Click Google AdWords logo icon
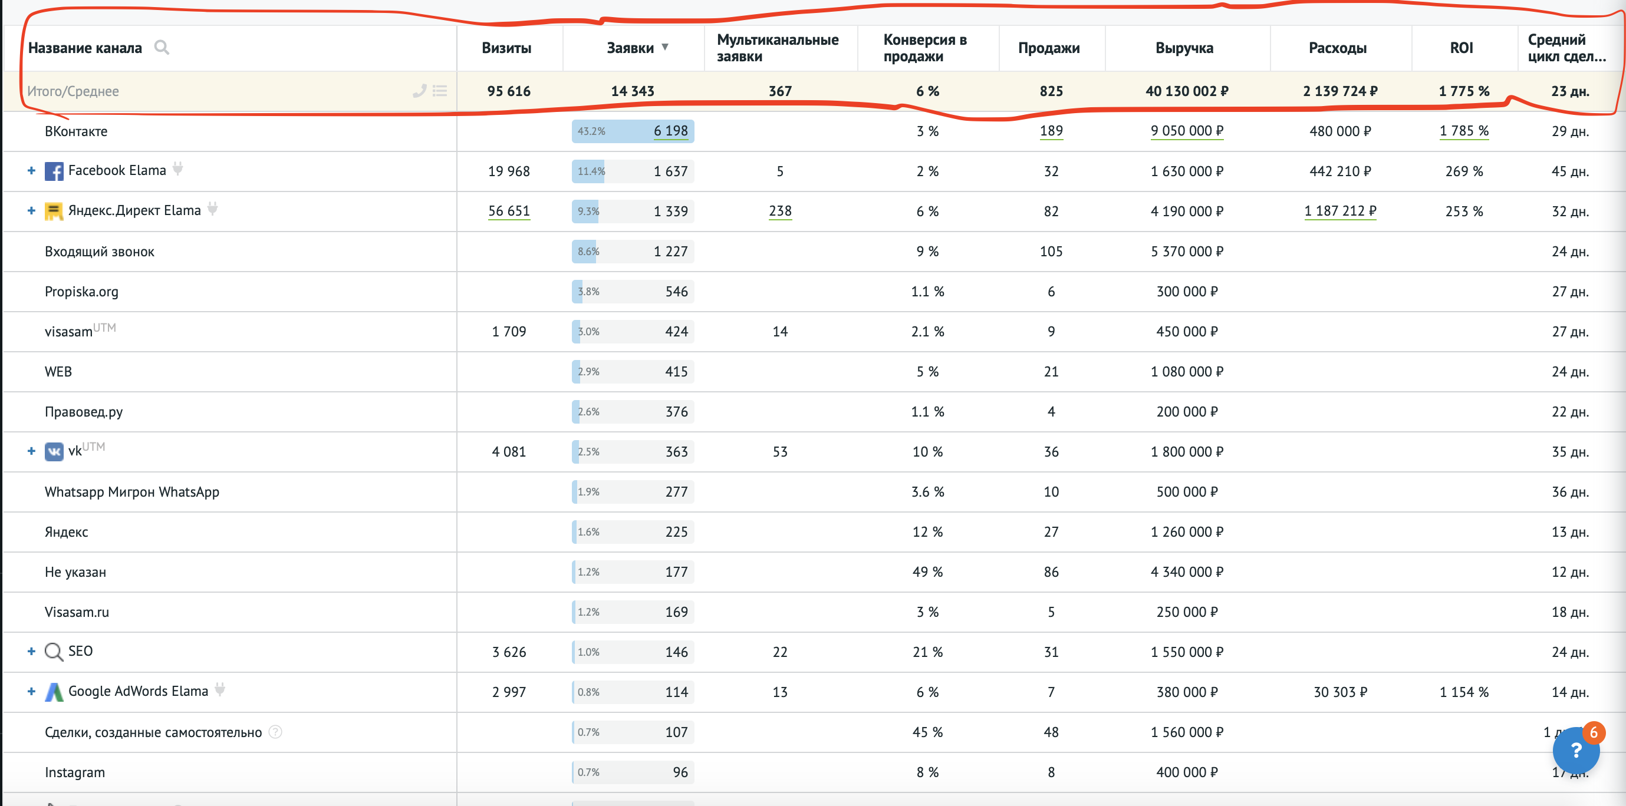 [54, 692]
